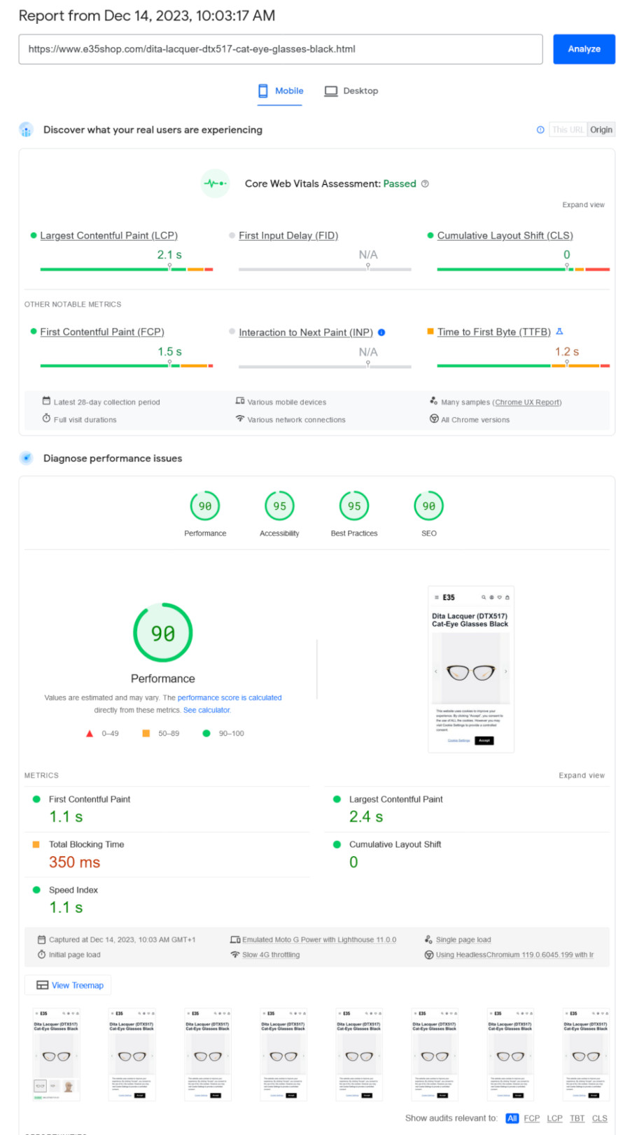
Task: Click the TTFB distribution bar
Action: pyautogui.click(x=524, y=365)
